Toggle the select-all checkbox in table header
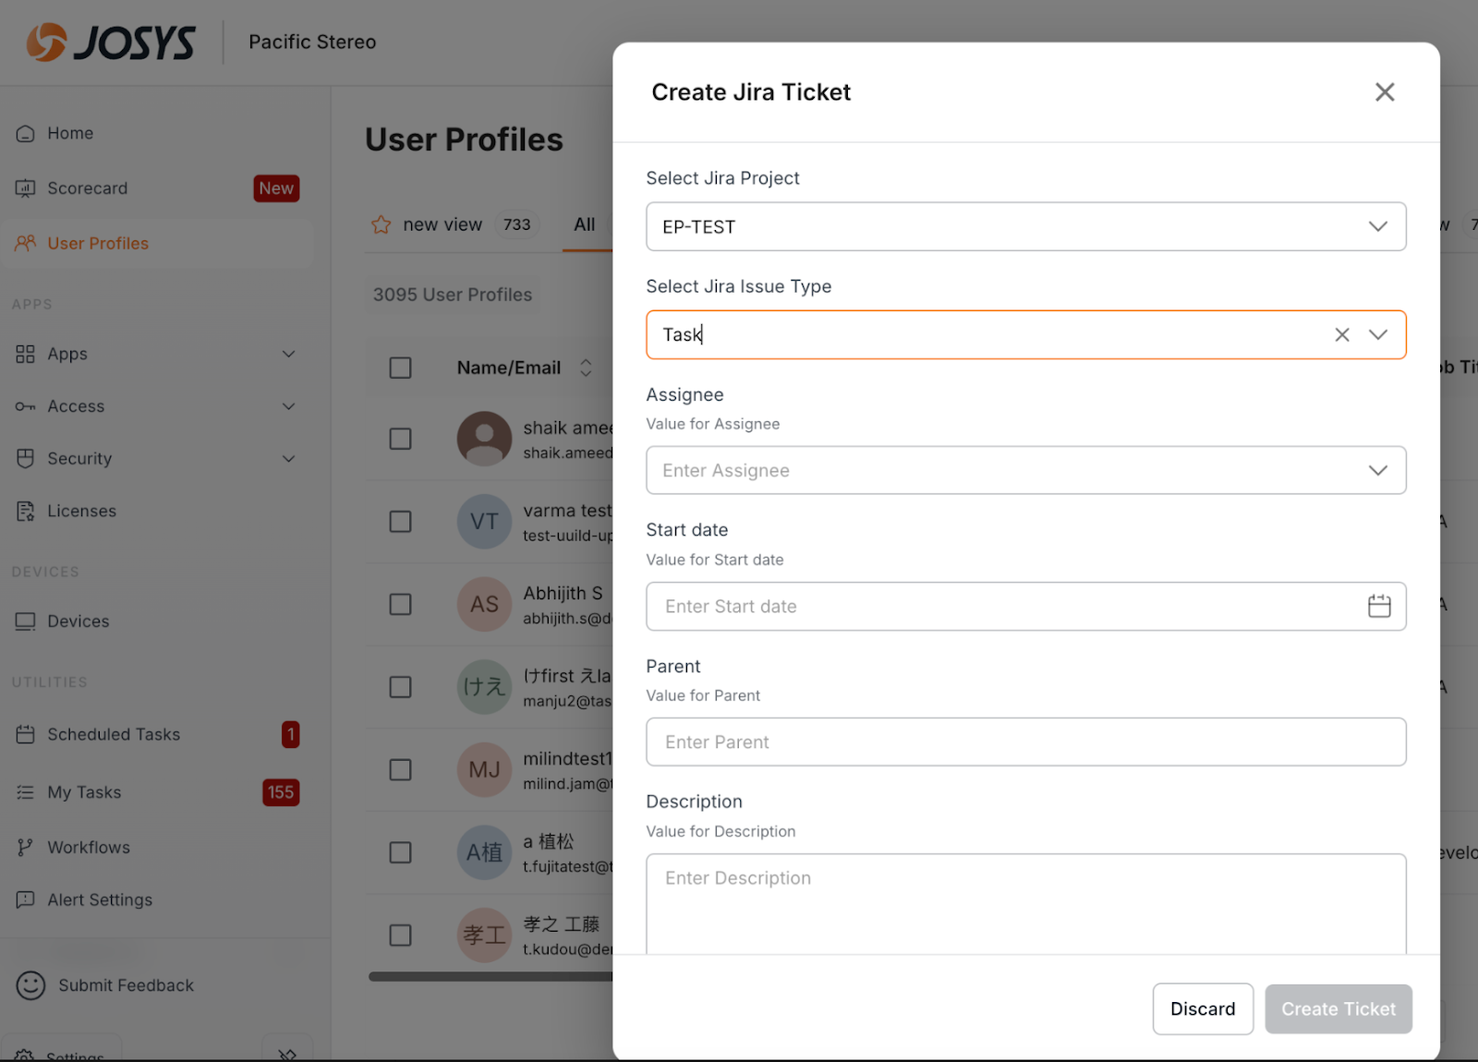This screenshot has height=1062, width=1478. [400, 368]
